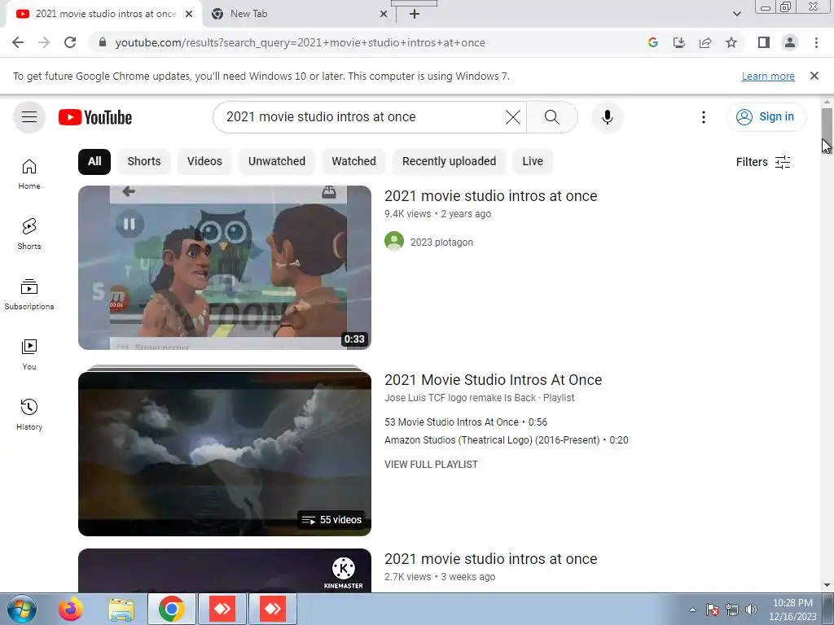Show hidden system tray icons
Viewport: 834px width, 625px height.
[x=692, y=610]
